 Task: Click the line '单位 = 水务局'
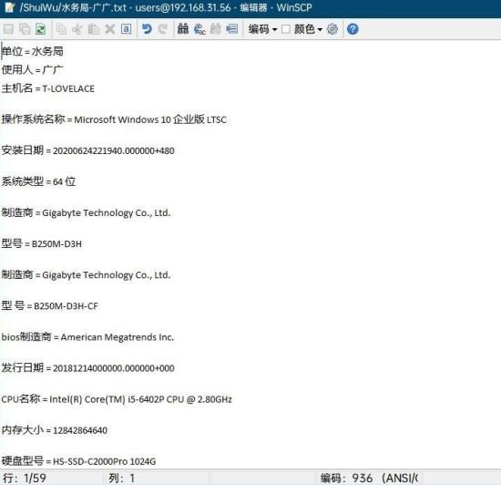33,51
